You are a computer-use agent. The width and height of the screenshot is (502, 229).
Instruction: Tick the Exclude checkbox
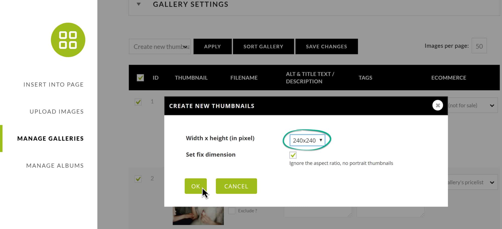point(232,210)
